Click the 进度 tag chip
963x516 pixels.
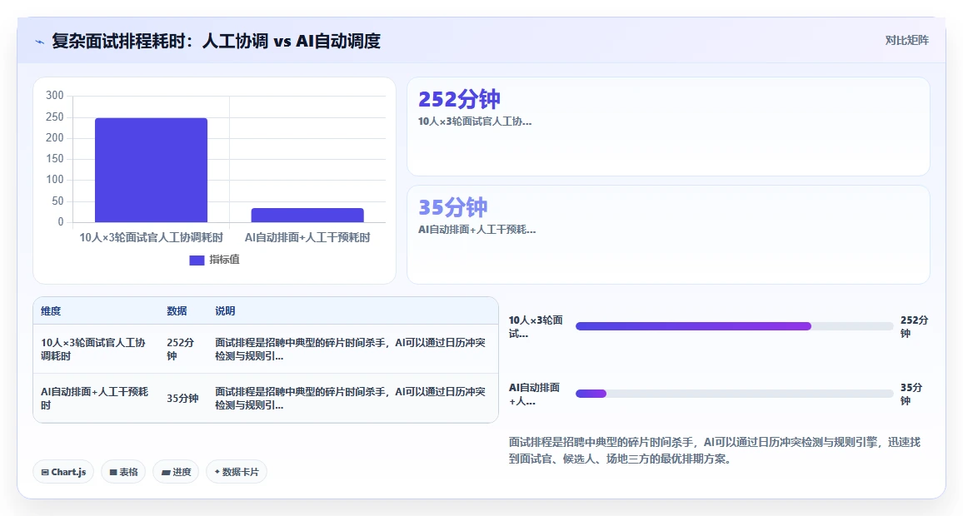[176, 472]
